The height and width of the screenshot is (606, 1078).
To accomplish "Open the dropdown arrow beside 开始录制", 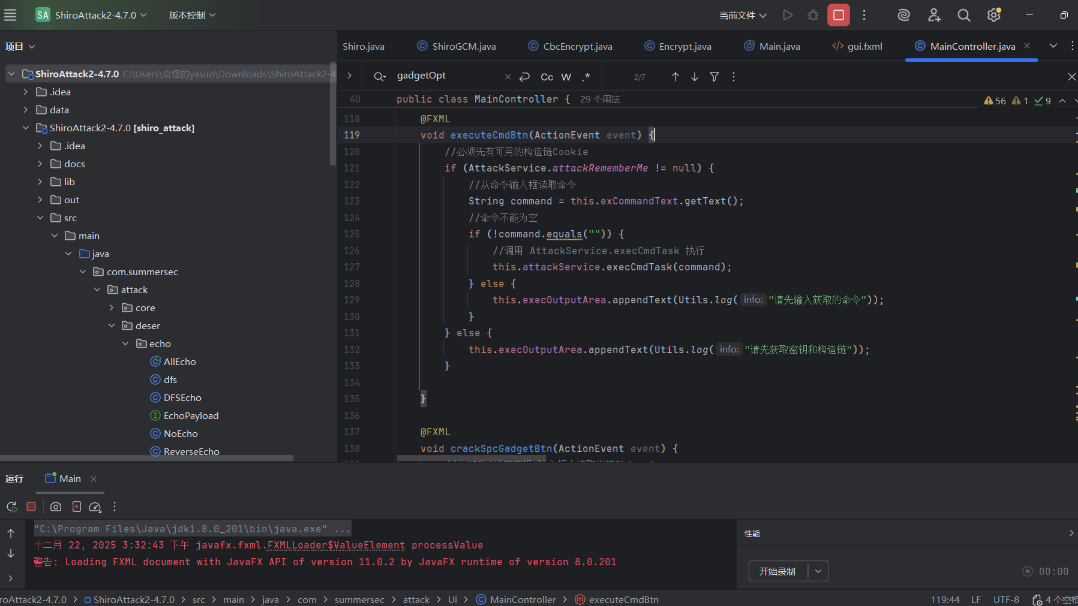I will (818, 571).
